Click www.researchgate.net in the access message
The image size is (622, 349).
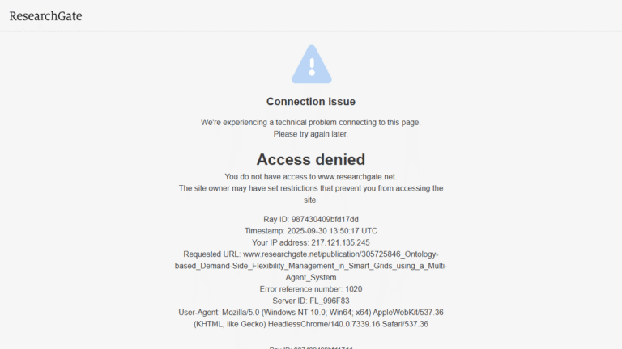pos(356,176)
